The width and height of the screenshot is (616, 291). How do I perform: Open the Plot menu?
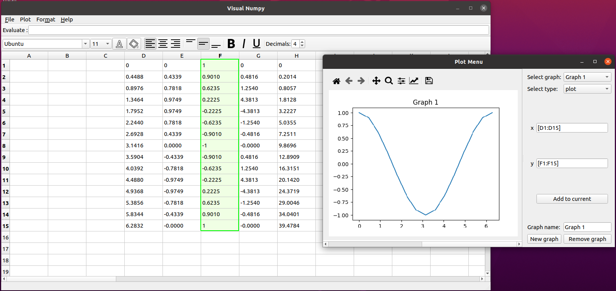(25, 19)
